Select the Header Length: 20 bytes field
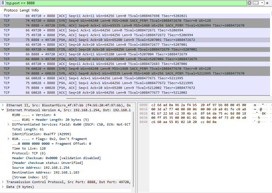Viewport: 272px width, 193px height. [x=50, y=120]
